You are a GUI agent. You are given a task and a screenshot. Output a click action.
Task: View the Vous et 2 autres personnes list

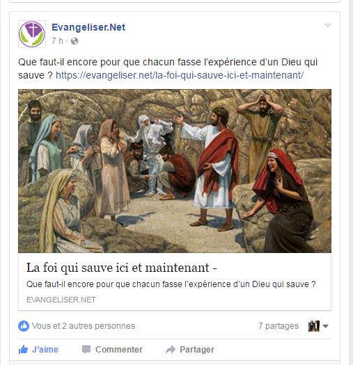click(84, 326)
